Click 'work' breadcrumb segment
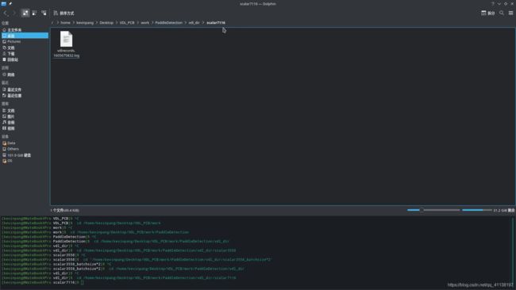Screen dimensions: 516x290 144,23
